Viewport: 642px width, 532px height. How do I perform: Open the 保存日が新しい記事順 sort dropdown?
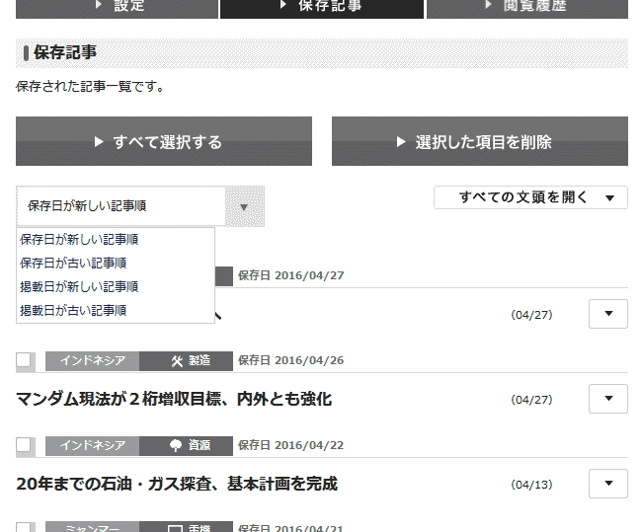139,206
